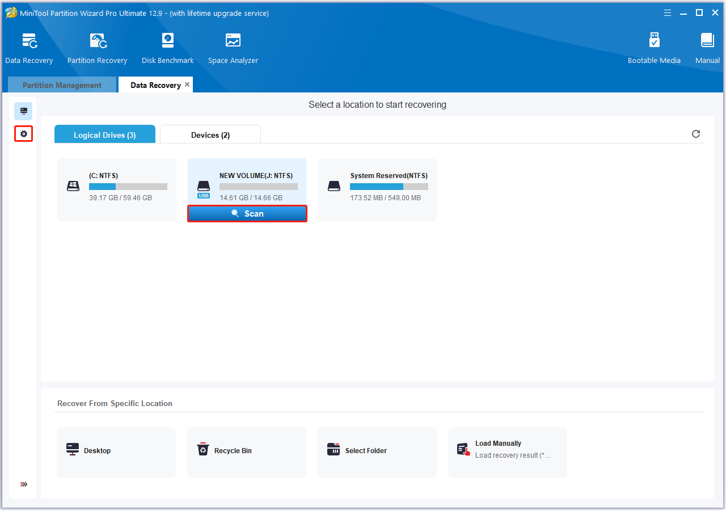Screen dimensions: 726x511
Task: Click 'Select a location to start recovering'
Action: pyautogui.click(x=377, y=105)
